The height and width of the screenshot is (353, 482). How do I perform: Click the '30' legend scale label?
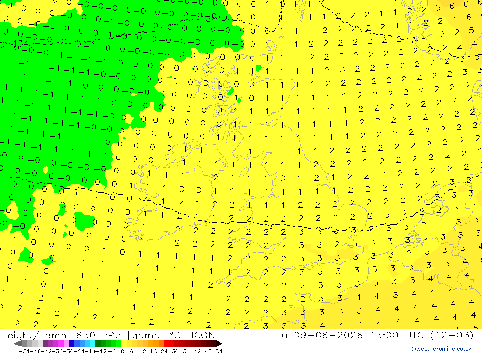pyautogui.click(x=175, y=351)
